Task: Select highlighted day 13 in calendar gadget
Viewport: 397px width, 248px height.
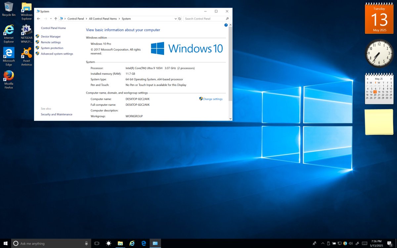Action: tap(375, 92)
